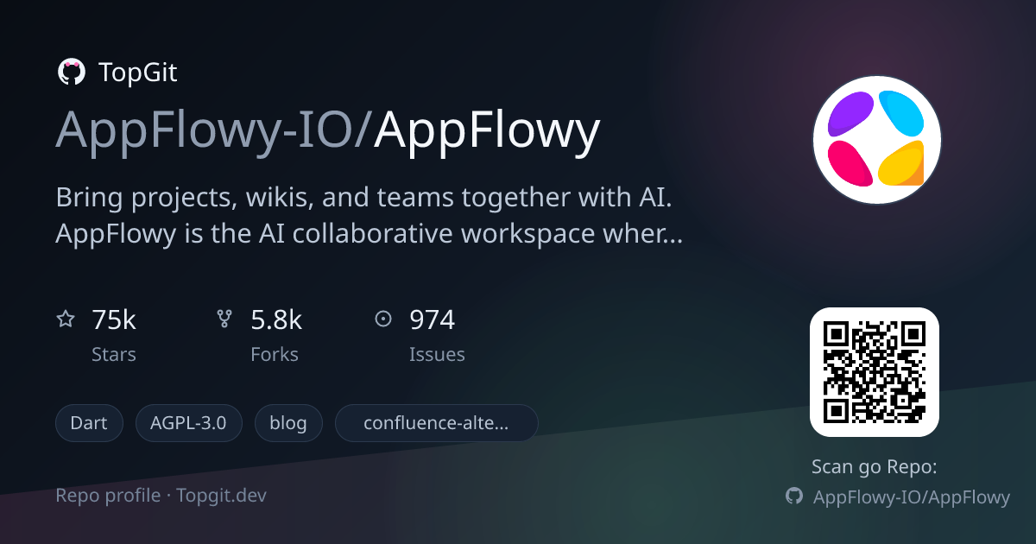Click the fork icon beside 5.8k

tap(224, 319)
